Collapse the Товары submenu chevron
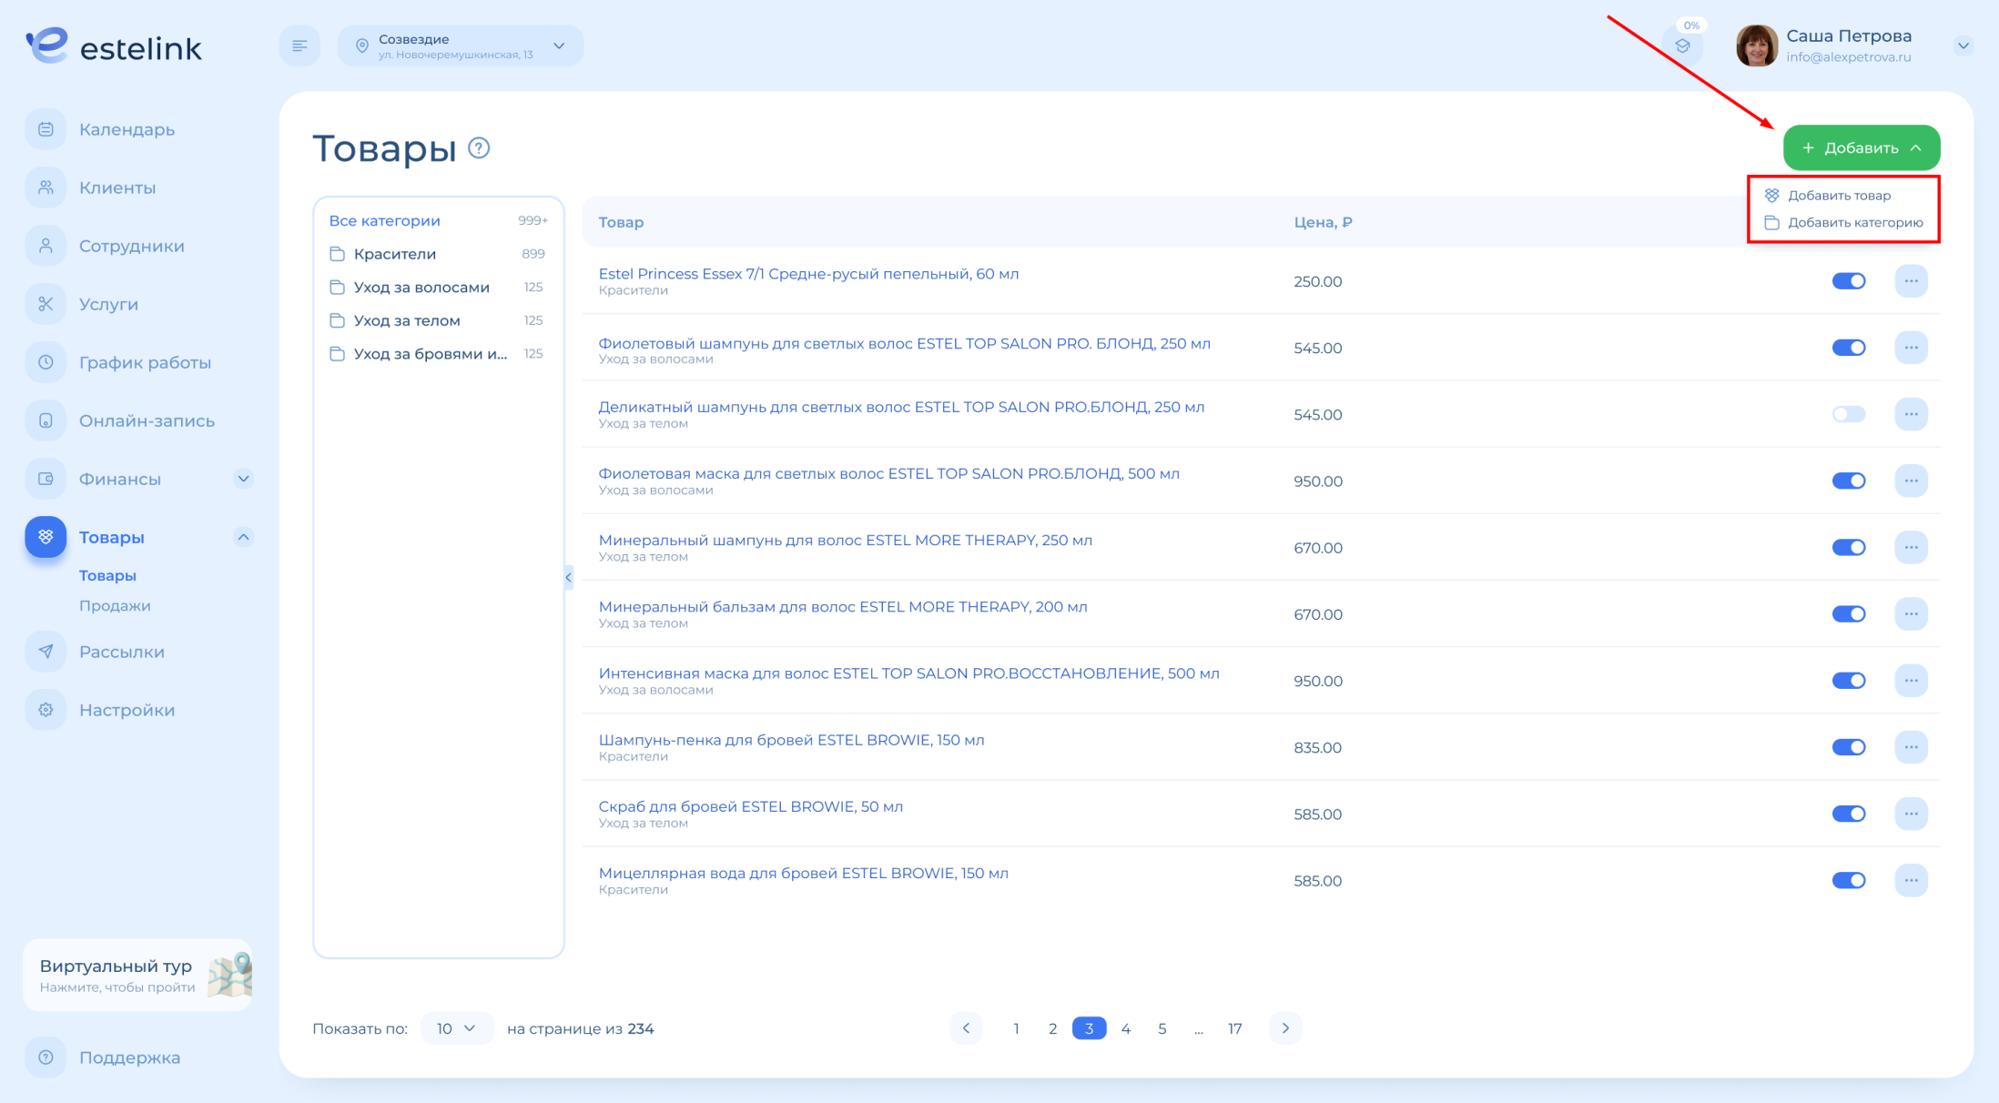The width and height of the screenshot is (1999, 1103). click(243, 537)
